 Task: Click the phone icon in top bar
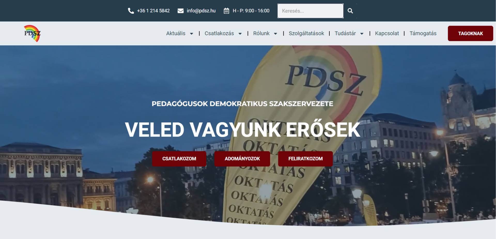coord(131,11)
